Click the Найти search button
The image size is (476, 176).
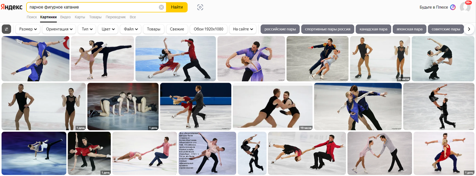(x=177, y=7)
